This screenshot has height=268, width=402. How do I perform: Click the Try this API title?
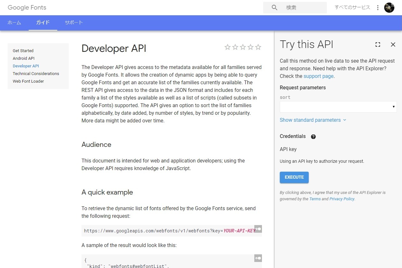pos(307,45)
